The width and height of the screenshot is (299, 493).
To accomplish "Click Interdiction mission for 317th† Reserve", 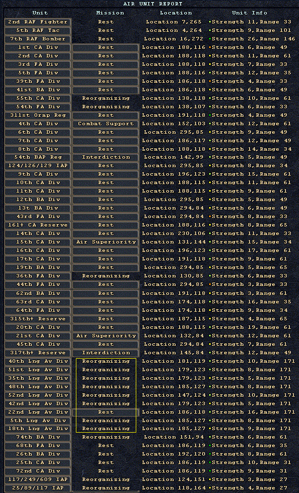I will coord(106,353).
